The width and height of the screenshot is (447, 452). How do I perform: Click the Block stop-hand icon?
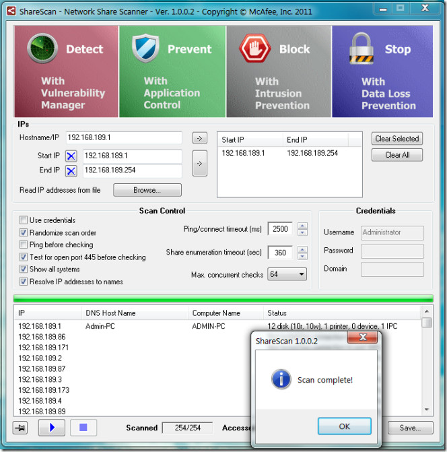254,48
